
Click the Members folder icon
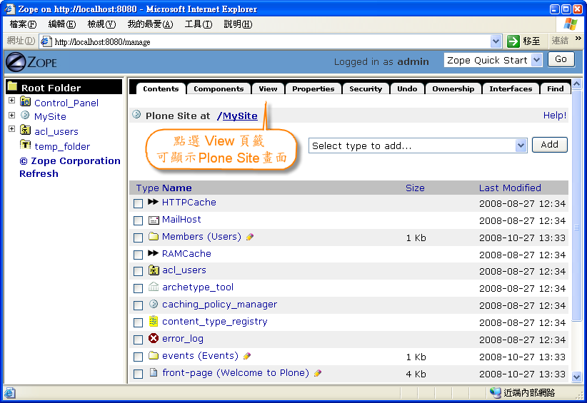point(154,236)
